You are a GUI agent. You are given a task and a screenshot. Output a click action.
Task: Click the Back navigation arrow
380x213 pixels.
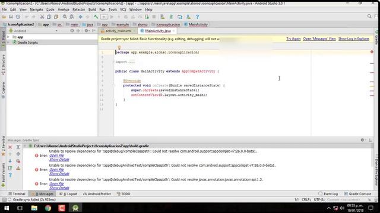pos(81,17)
